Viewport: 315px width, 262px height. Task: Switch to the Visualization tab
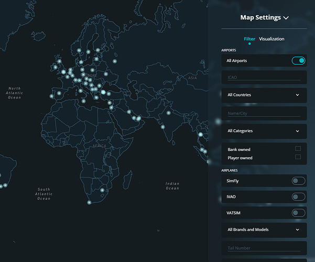pos(271,39)
